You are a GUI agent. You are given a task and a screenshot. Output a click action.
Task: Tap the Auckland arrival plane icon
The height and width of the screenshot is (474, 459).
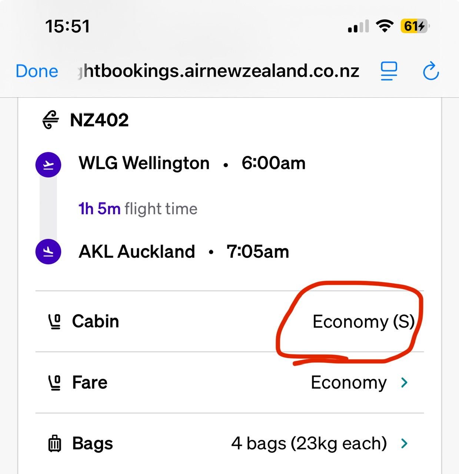point(48,251)
